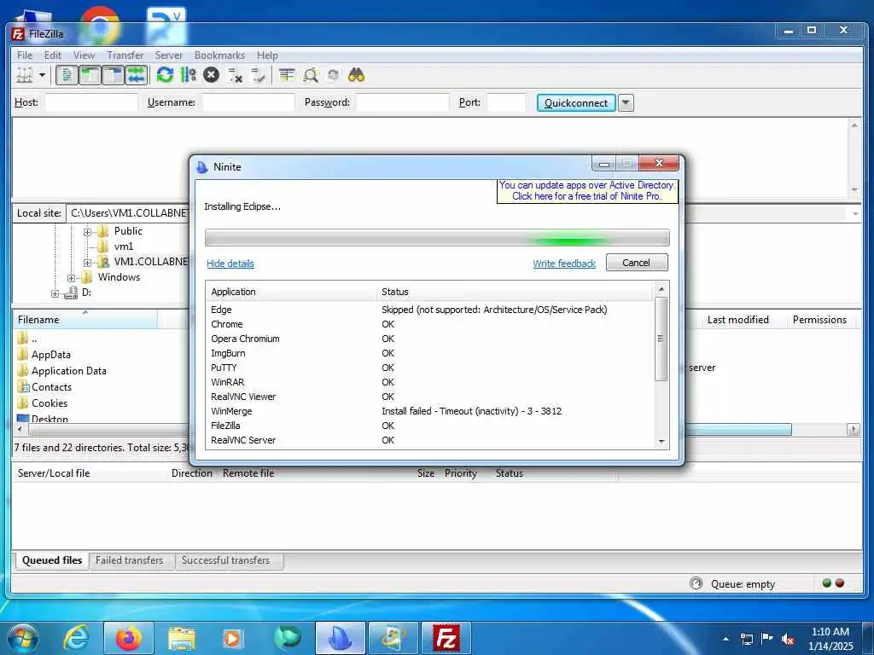Toggle the message log display
The height and width of the screenshot is (655, 874).
coord(67,75)
